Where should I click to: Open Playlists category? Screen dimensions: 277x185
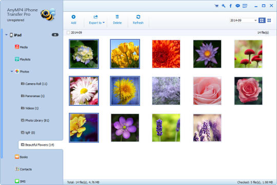pyautogui.click(x=23, y=59)
